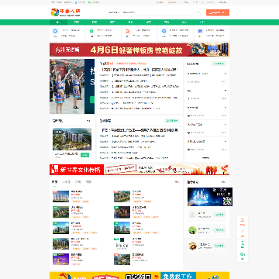Click the orange button beside the search bar
Screen dimensions: 279x279
(x=218, y=12)
